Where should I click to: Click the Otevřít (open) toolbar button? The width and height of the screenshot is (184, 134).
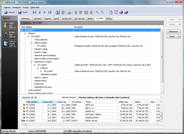pyautogui.click(x=9, y=12)
